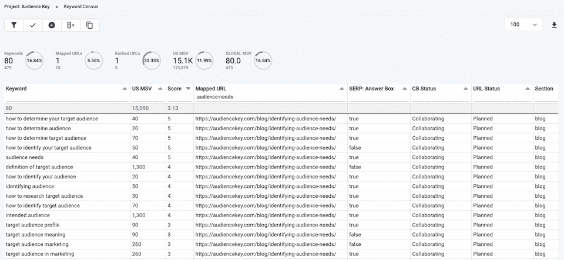Select 'intended audience' keyword
The height and width of the screenshot is (260, 564).
coord(28,216)
